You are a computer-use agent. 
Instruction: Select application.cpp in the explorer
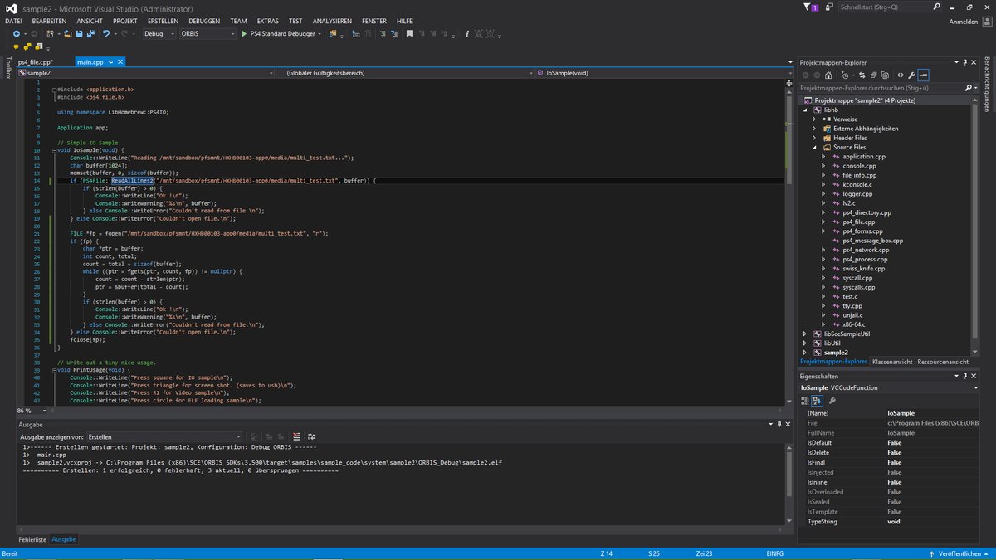863,156
